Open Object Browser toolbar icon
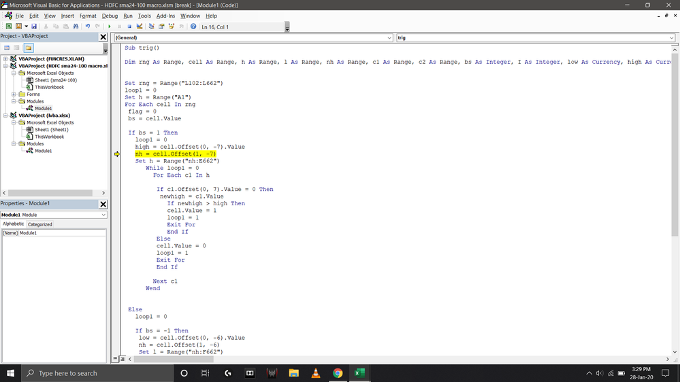Image resolution: width=680 pixels, height=382 pixels. click(x=172, y=27)
